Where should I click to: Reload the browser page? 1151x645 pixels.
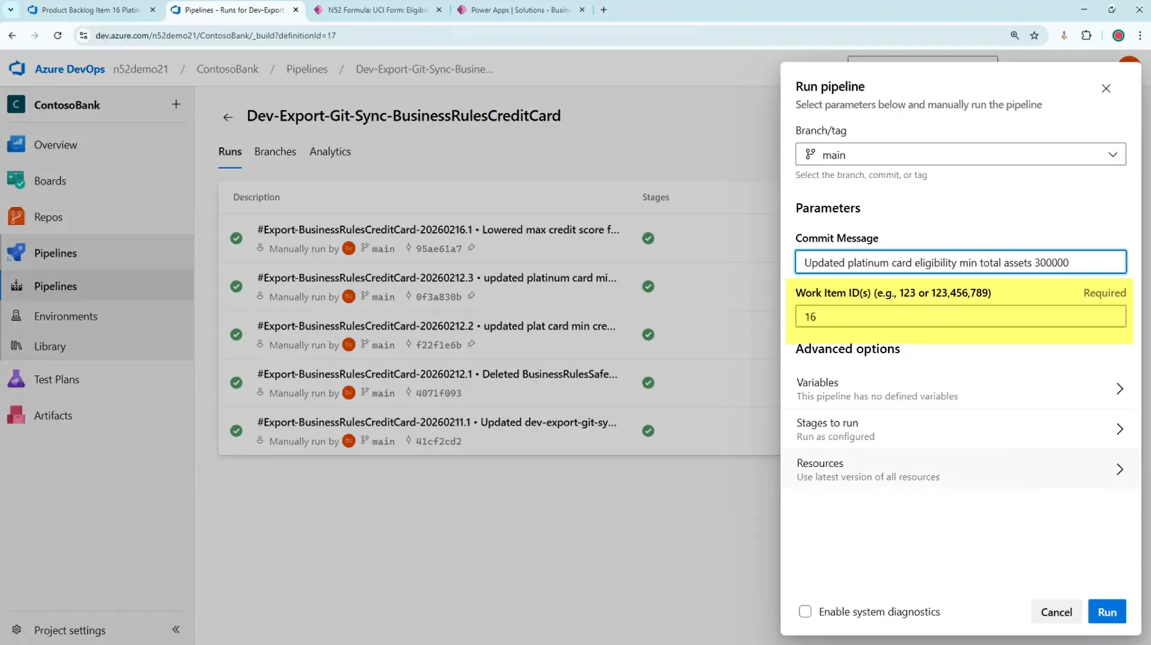pyautogui.click(x=58, y=35)
